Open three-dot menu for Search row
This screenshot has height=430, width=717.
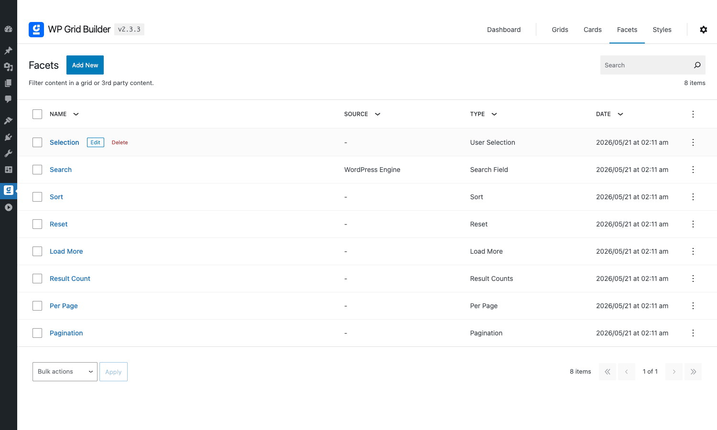693,170
